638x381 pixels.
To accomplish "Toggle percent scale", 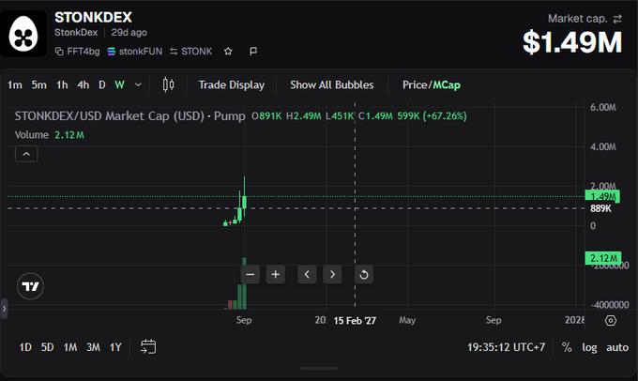I will tap(567, 347).
